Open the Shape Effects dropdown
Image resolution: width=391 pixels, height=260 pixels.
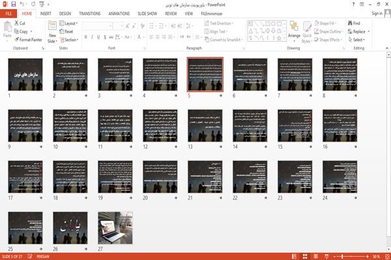coord(328,40)
